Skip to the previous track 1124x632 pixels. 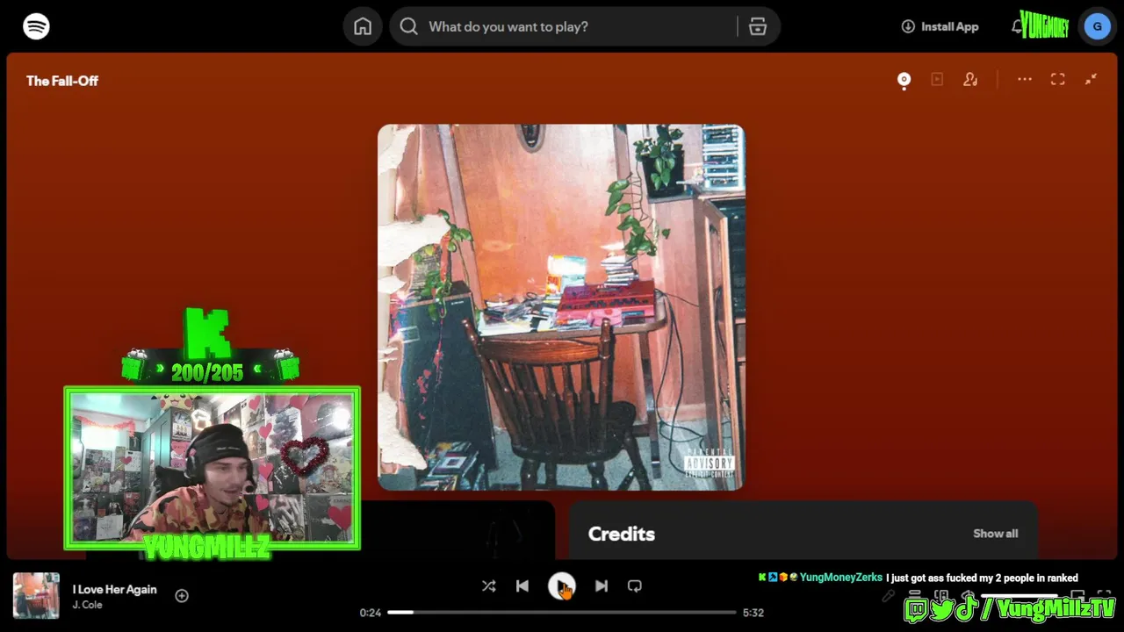522,586
